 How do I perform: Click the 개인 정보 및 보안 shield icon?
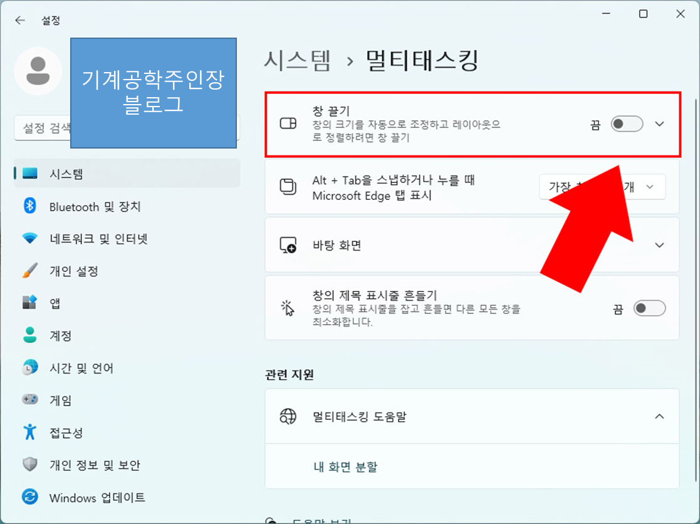(x=30, y=464)
